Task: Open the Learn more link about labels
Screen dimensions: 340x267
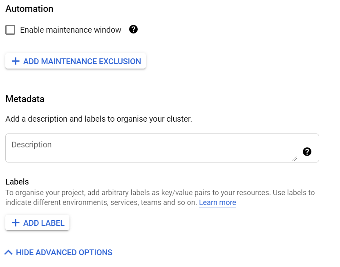Action: click(217, 202)
